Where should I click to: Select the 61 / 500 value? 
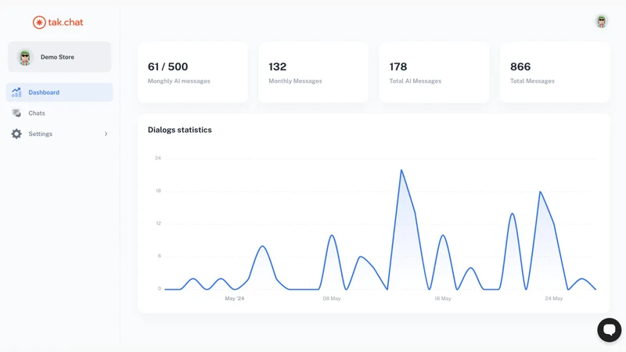(167, 66)
